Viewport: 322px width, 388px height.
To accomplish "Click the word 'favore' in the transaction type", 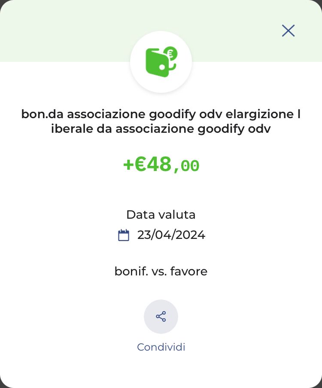I will [189, 272].
